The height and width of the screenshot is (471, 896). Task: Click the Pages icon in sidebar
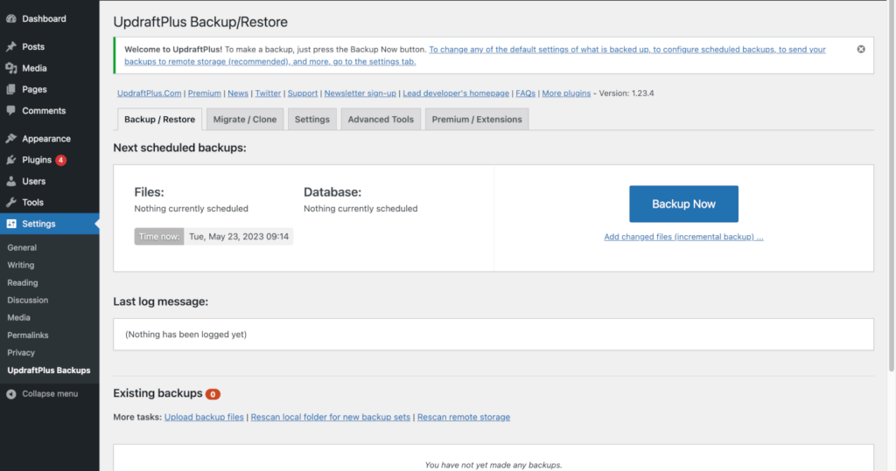tap(10, 89)
